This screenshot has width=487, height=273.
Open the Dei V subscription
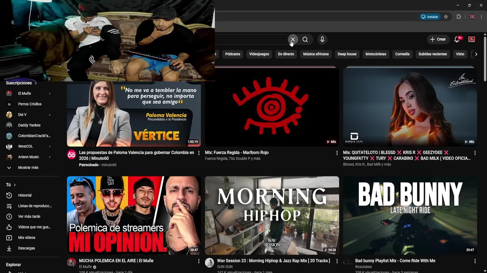pos(29,115)
